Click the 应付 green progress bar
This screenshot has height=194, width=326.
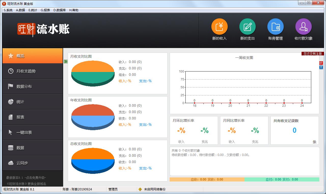pyautogui.click(x=282, y=179)
